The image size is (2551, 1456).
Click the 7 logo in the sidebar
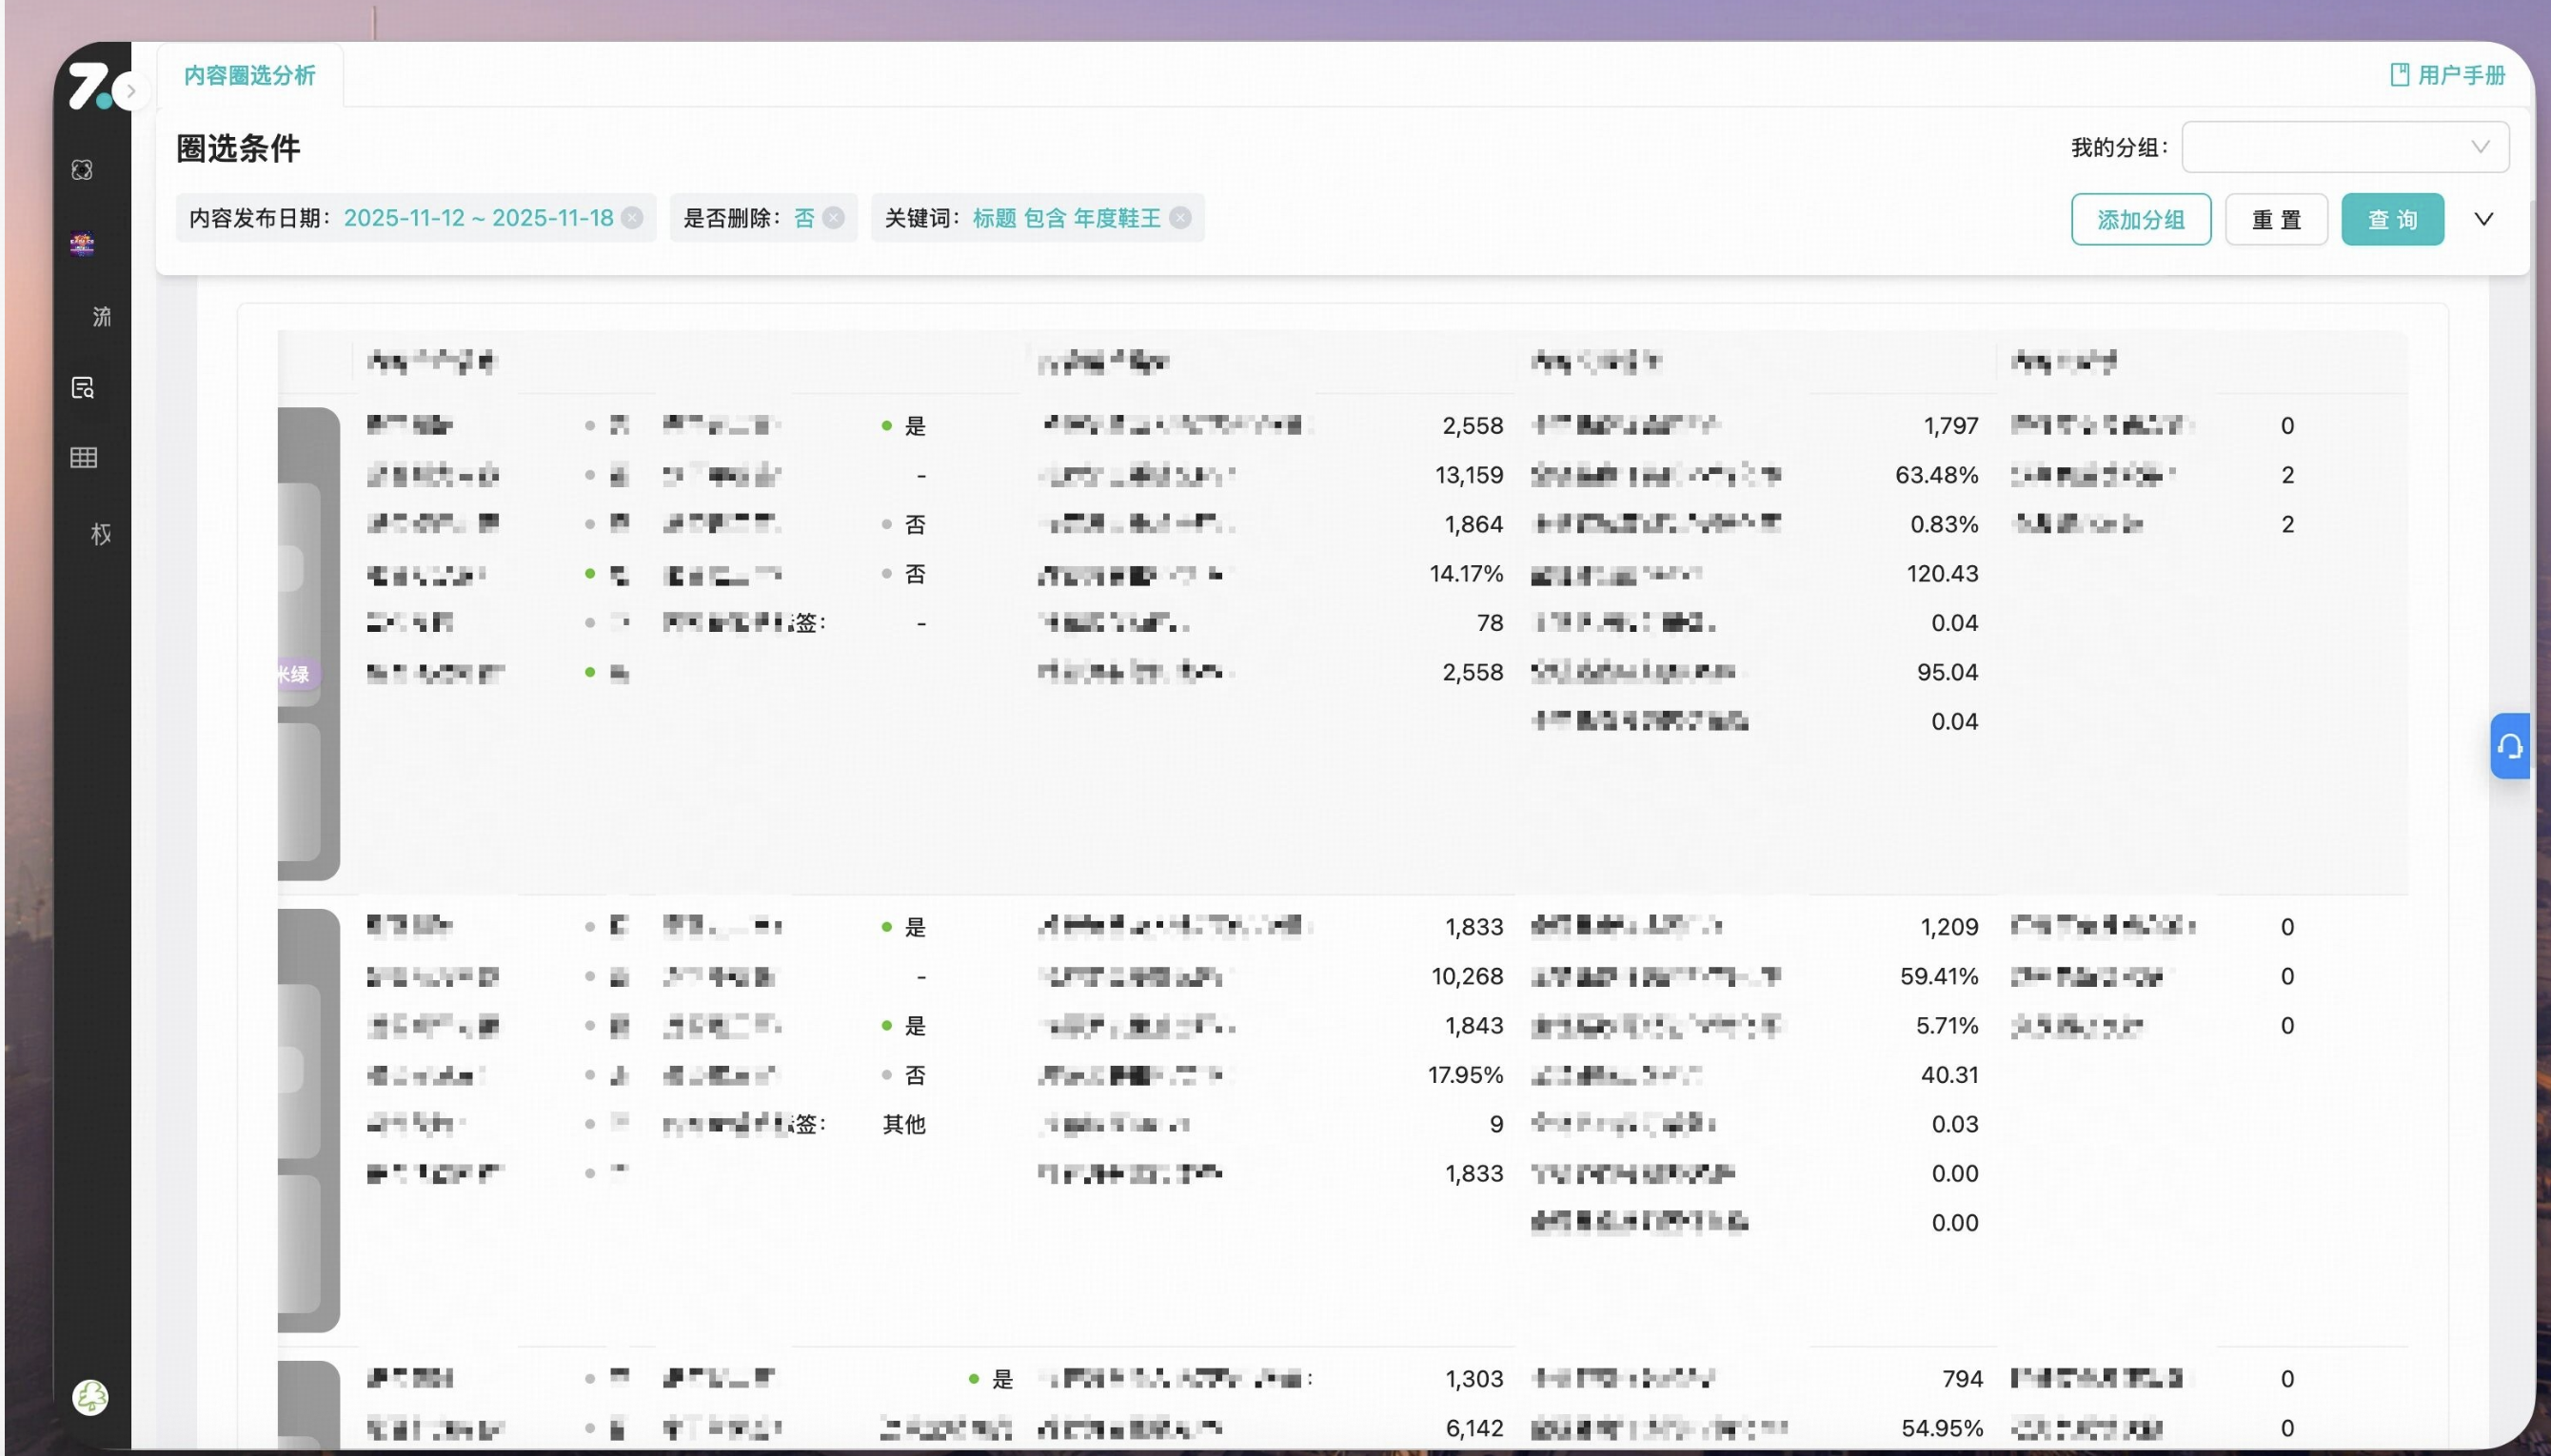point(89,86)
